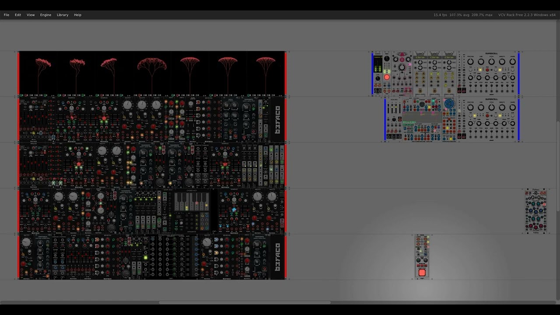Toggle the big red REC record button
Image resolution: width=560 pixels, height=315 pixels.
tap(387, 77)
